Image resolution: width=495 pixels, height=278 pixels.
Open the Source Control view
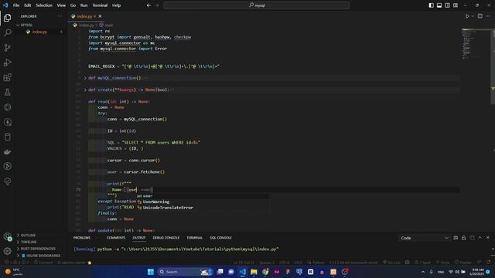click(x=7, y=48)
